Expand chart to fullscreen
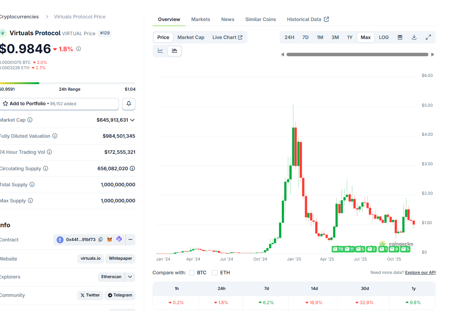459x311 pixels. click(x=428, y=37)
